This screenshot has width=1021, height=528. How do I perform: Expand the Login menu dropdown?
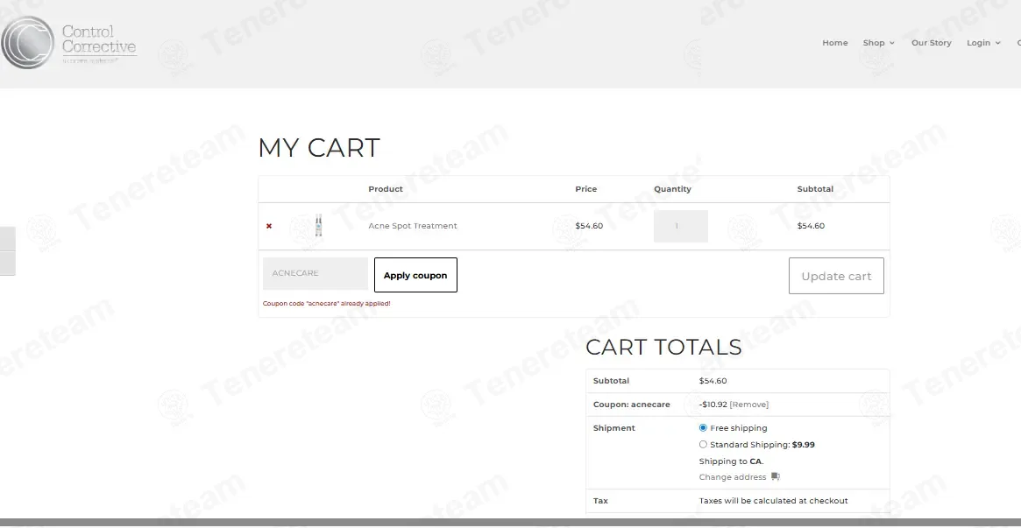tap(983, 43)
